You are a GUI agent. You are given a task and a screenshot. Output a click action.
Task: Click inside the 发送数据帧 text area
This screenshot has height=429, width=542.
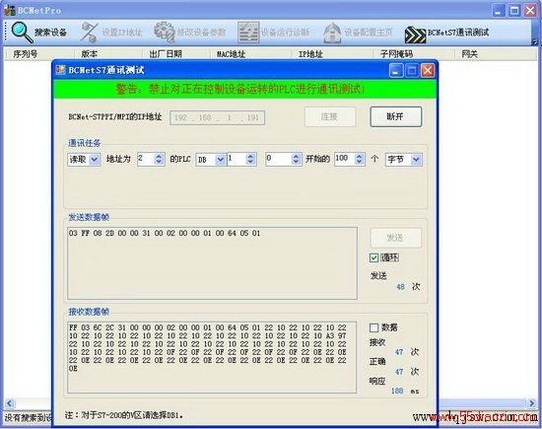click(x=212, y=263)
